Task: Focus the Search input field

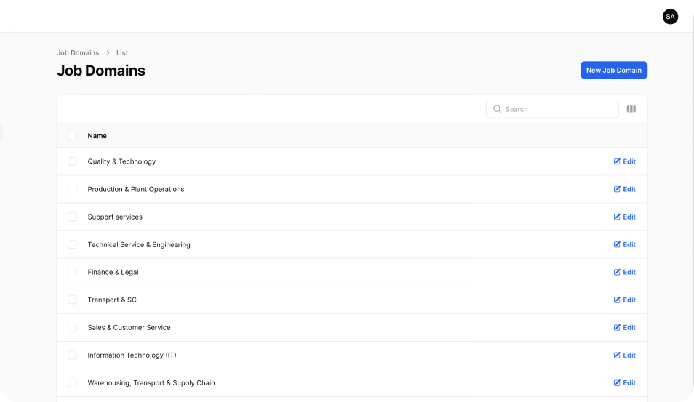Action: coord(552,109)
